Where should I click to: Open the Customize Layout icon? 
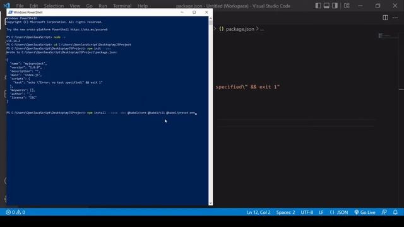(x=347, y=6)
